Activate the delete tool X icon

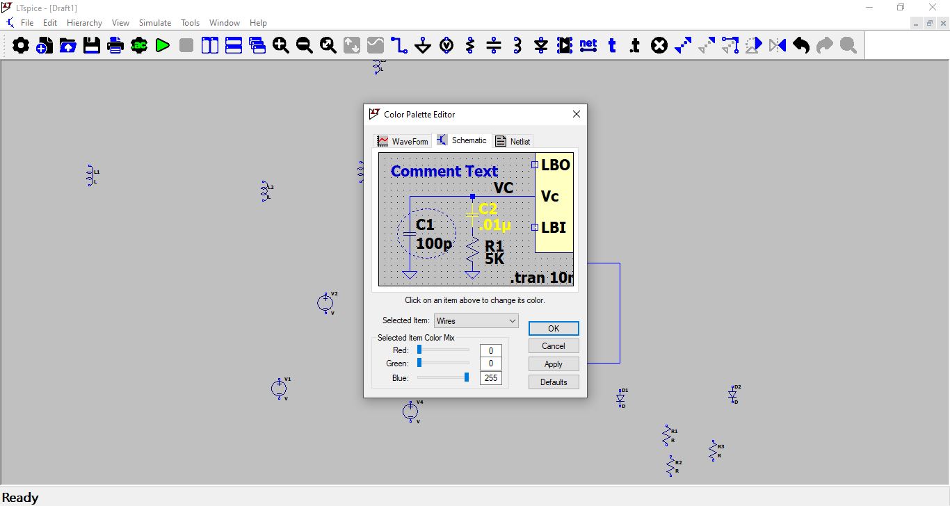659,46
